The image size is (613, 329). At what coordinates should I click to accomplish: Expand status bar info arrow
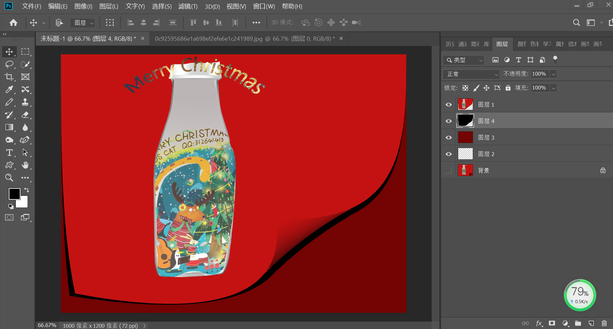144,326
